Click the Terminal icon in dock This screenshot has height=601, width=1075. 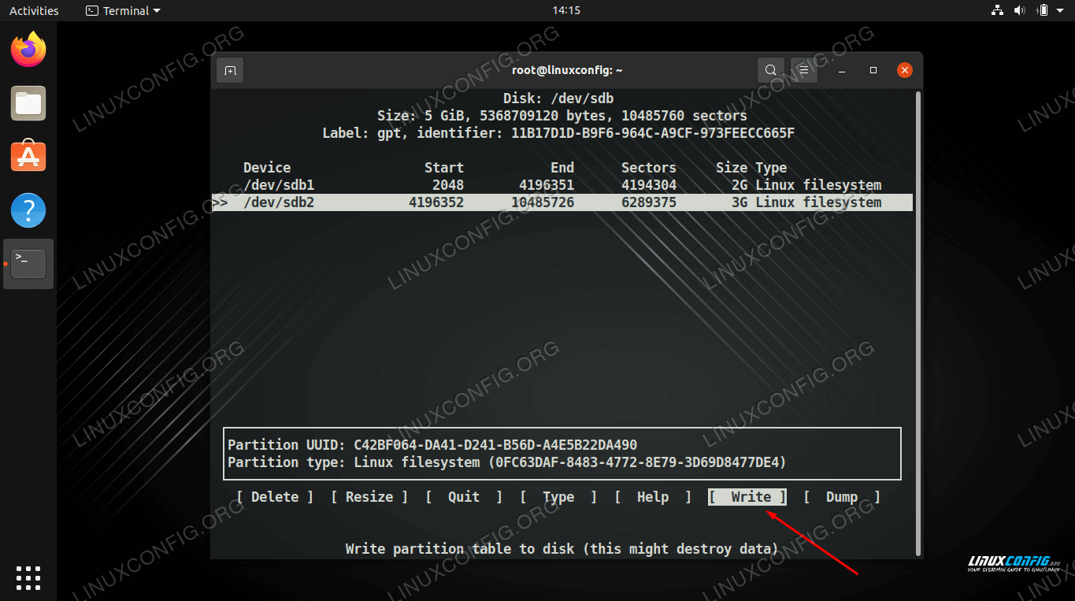[x=28, y=264]
